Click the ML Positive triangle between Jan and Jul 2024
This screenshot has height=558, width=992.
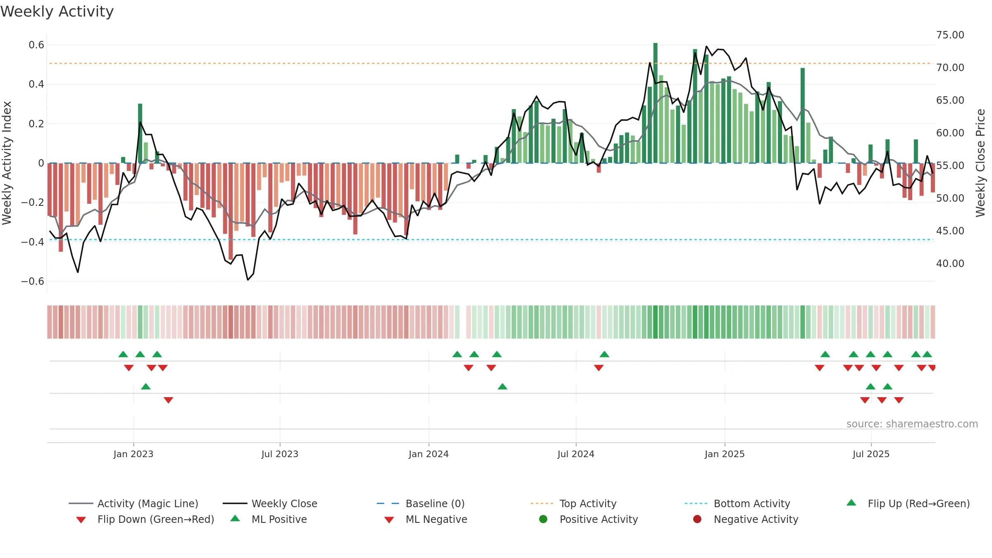click(502, 386)
